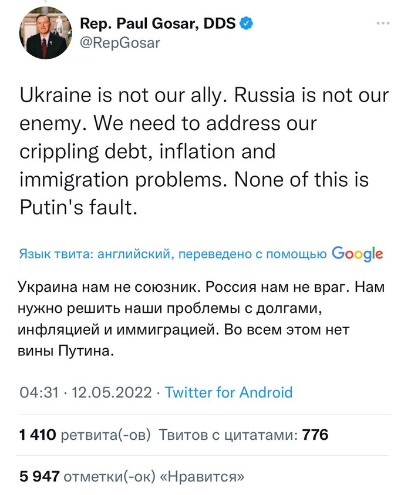Screen dimensions: 411x495
Task: Click the Google logo
Action: coord(357,254)
